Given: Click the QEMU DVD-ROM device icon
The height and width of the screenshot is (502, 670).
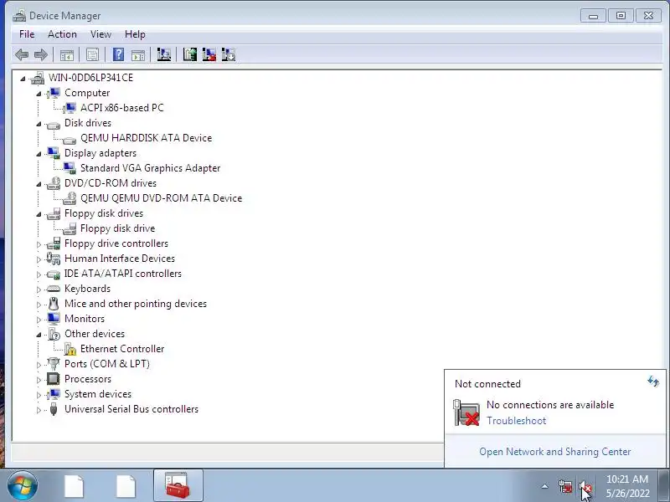Looking at the screenshot, I should tap(70, 198).
